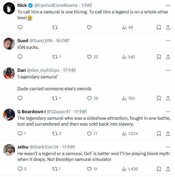Bookmark Nick's tweet
The height and width of the screenshot is (177, 175).
coord(159,27)
